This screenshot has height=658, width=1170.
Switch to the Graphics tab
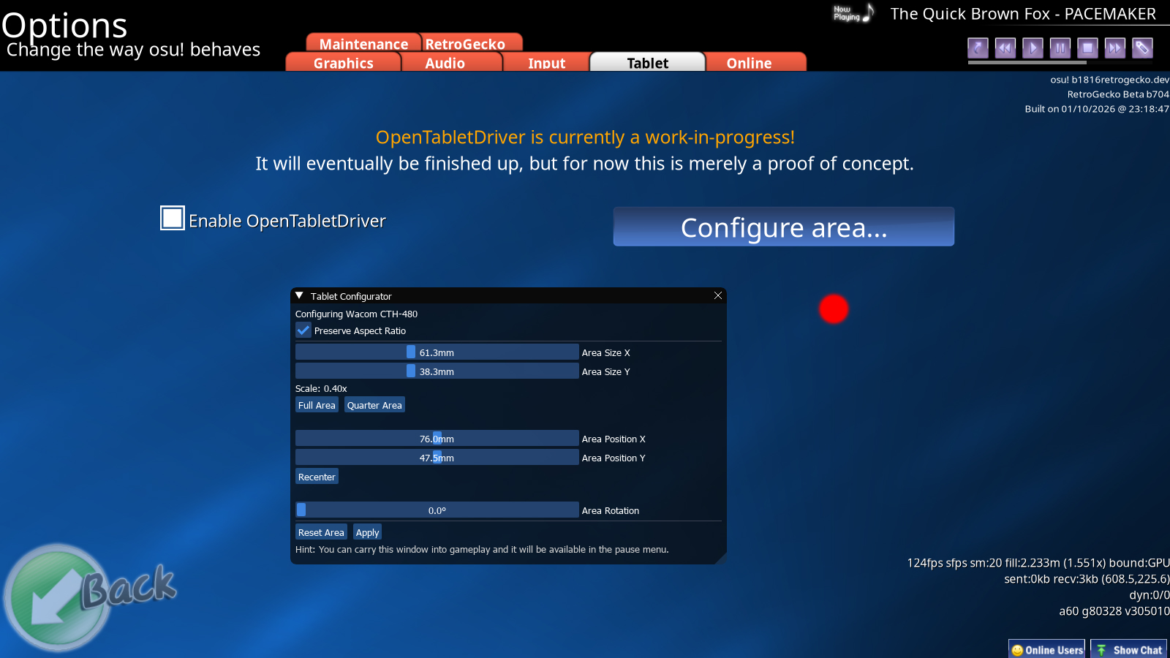[x=343, y=63]
